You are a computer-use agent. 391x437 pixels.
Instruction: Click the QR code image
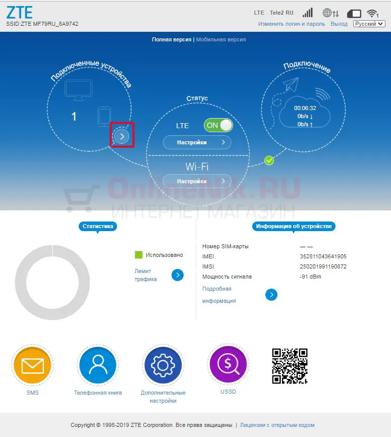290,366
